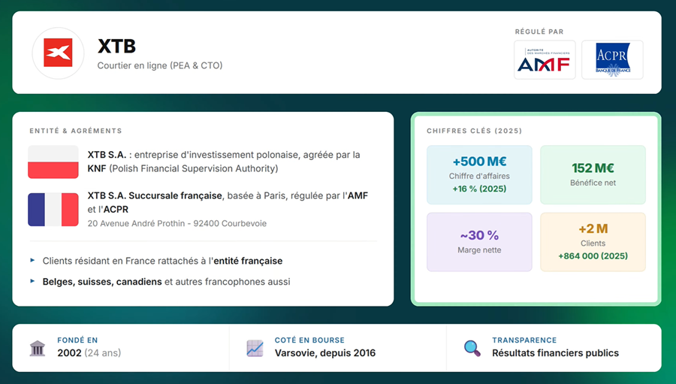Click the XTB S.A. Succursale française text
This screenshot has width=676, height=384.
(155, 195)
